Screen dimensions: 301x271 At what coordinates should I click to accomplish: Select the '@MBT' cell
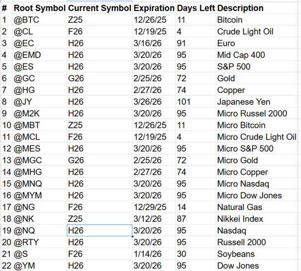click(x=40, y=125)
